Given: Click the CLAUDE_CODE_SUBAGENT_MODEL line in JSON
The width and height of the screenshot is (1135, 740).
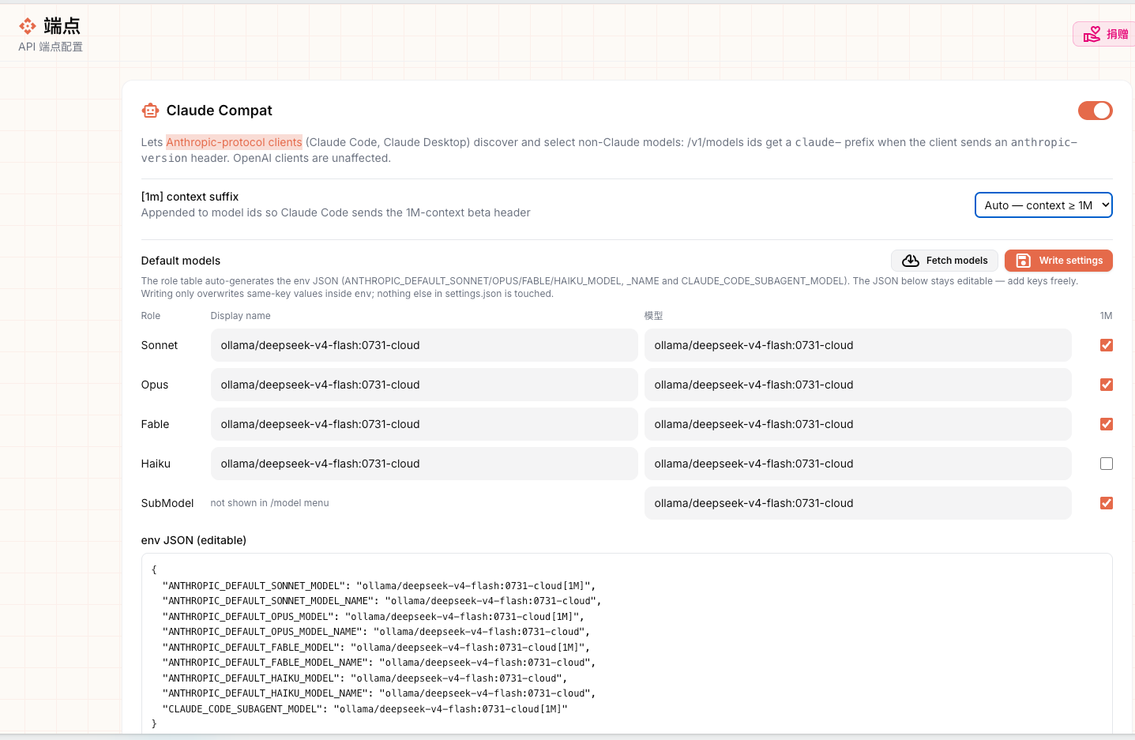Looking at the screenshot, I should click(x=365, y=709).
